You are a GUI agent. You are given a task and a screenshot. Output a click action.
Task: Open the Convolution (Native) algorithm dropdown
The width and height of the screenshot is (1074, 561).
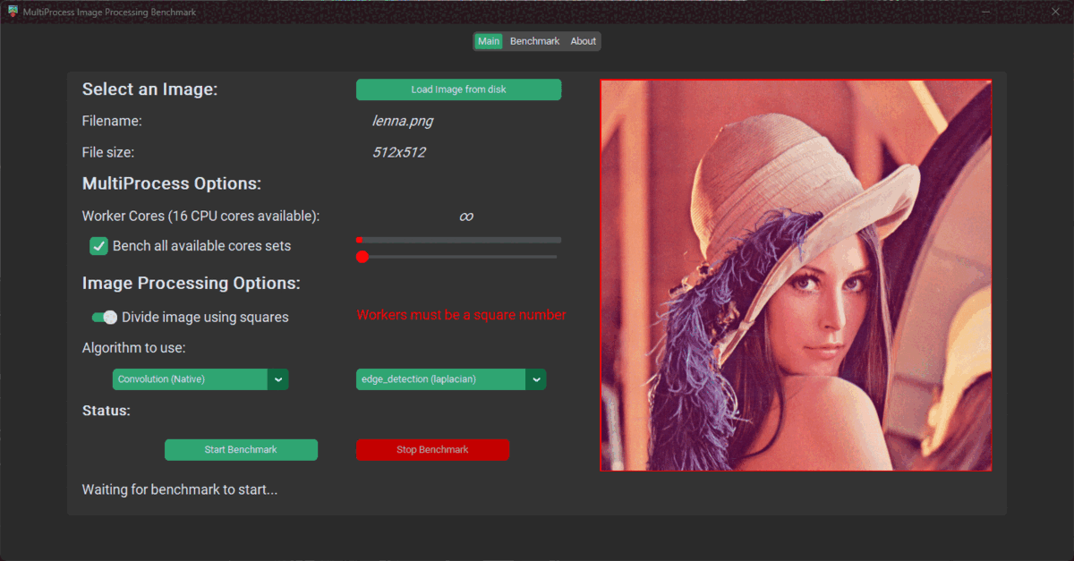coord(200,379)
